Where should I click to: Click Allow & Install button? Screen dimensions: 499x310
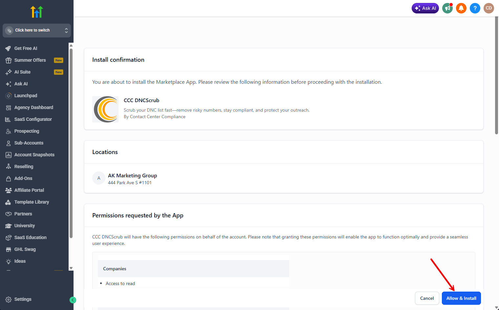(461, 298)
